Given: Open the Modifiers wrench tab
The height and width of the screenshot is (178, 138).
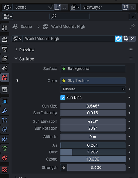Looking at the screenshot, I should (5, 111).
